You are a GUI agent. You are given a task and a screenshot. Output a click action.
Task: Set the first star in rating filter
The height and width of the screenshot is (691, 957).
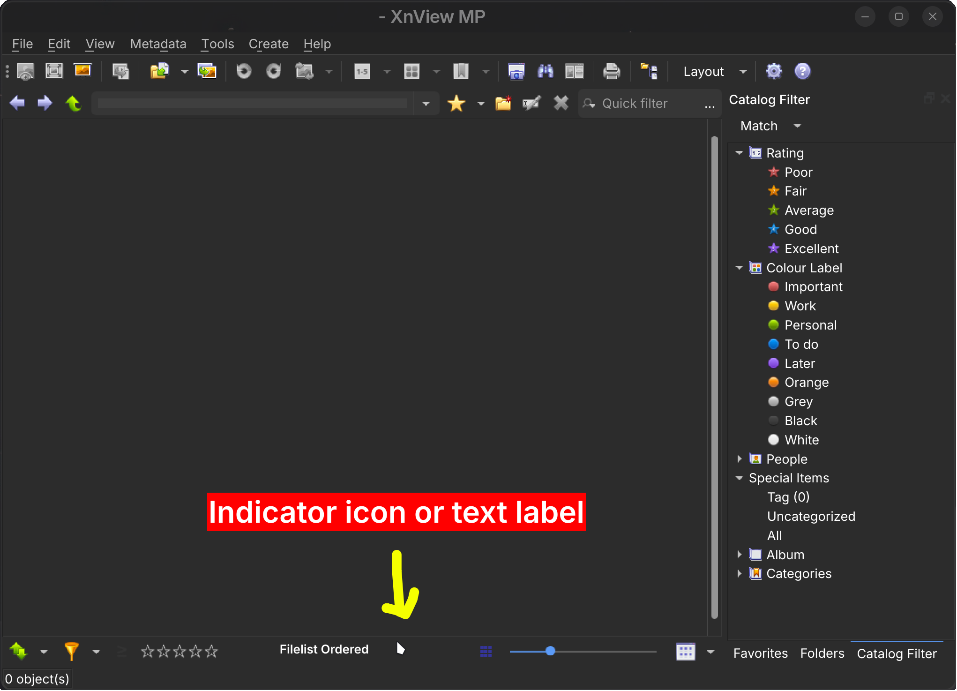(148, 651)
